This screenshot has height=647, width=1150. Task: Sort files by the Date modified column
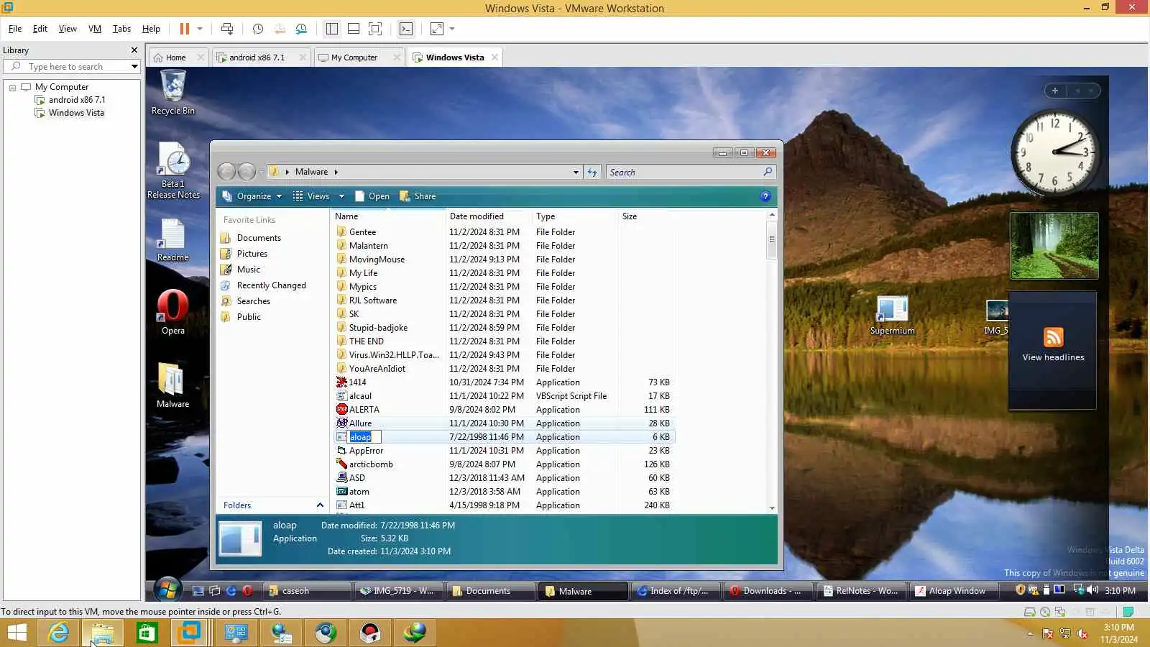(488, 216)
